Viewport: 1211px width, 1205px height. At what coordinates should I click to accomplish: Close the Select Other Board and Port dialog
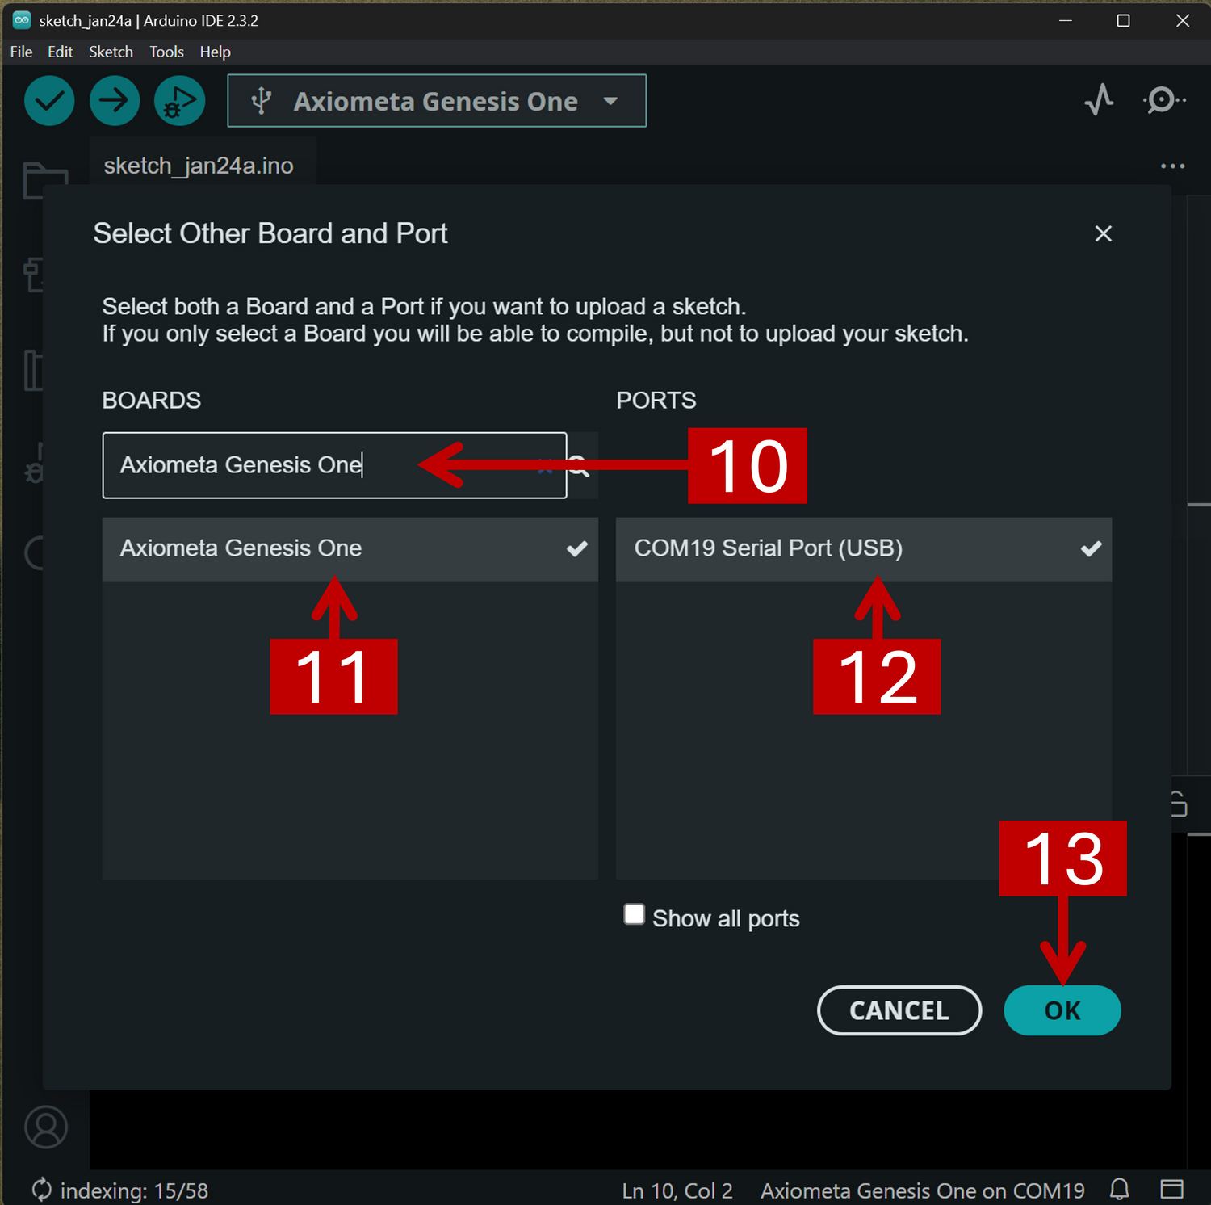1103,233
